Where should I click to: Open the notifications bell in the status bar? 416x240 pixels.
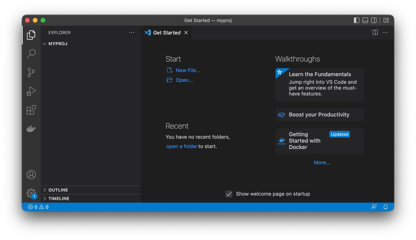tap(386, 207)
